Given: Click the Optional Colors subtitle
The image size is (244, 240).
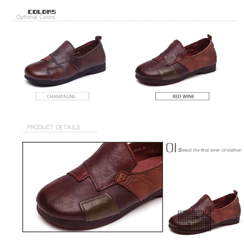Looking at the screenshot, I should [x=36, y=17].
